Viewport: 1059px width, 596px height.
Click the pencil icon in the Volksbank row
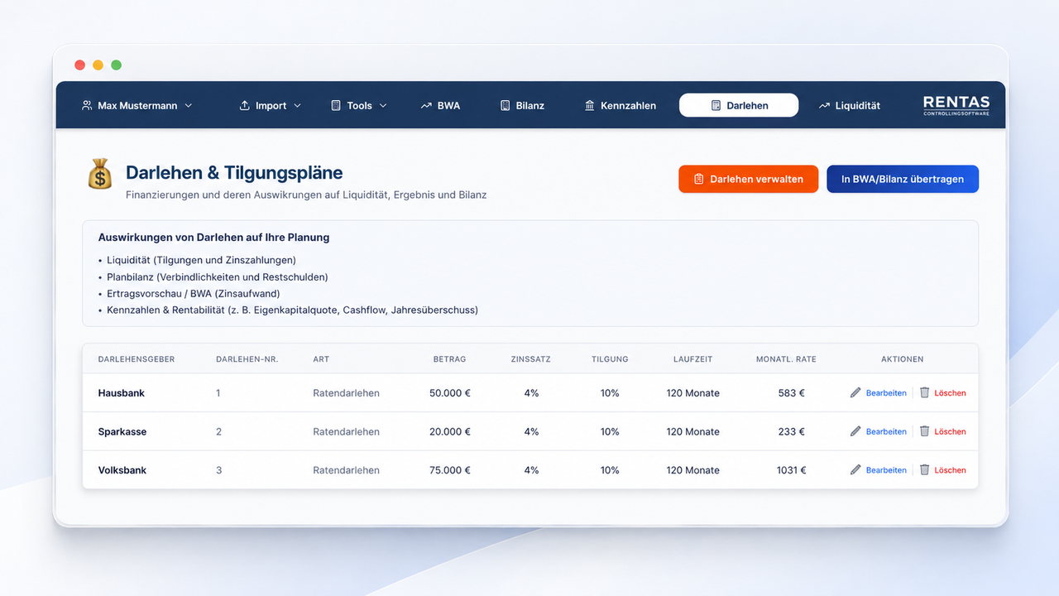855,469
